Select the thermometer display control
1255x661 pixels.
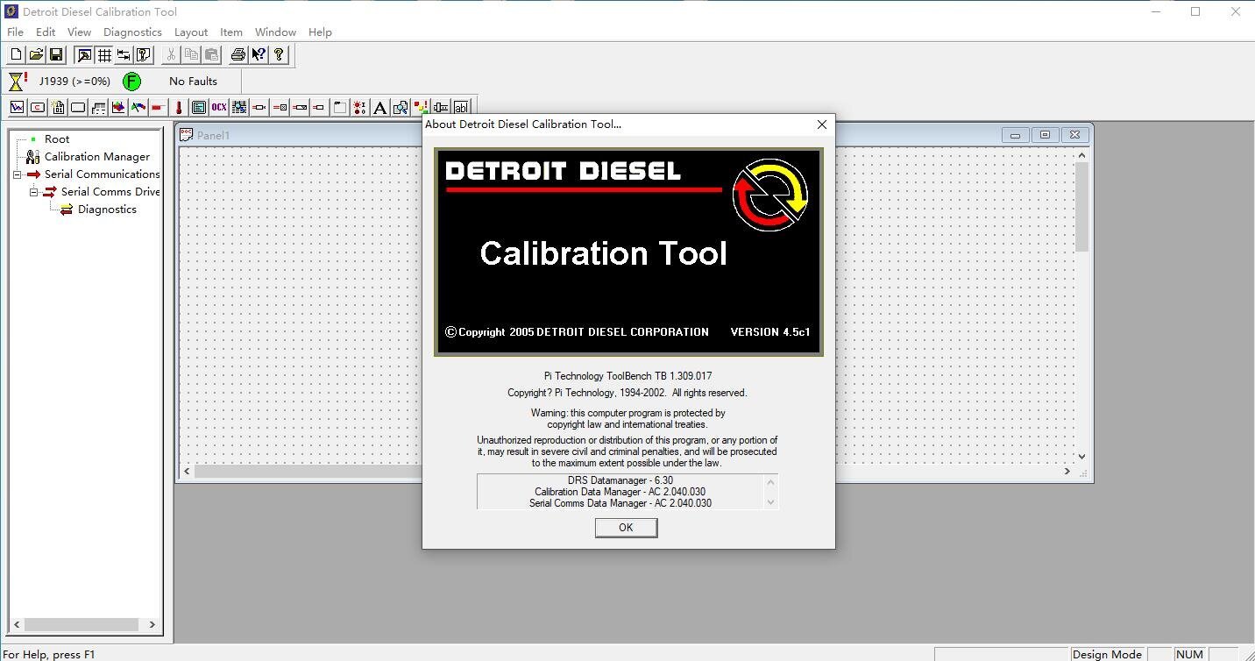coord(178,107)
